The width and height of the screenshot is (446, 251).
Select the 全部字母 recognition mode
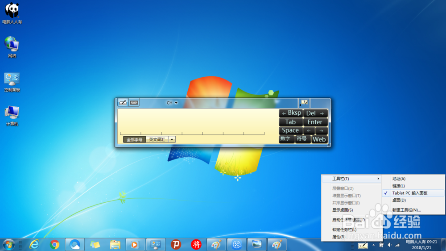pyautogui.click(x=134, y=140)
